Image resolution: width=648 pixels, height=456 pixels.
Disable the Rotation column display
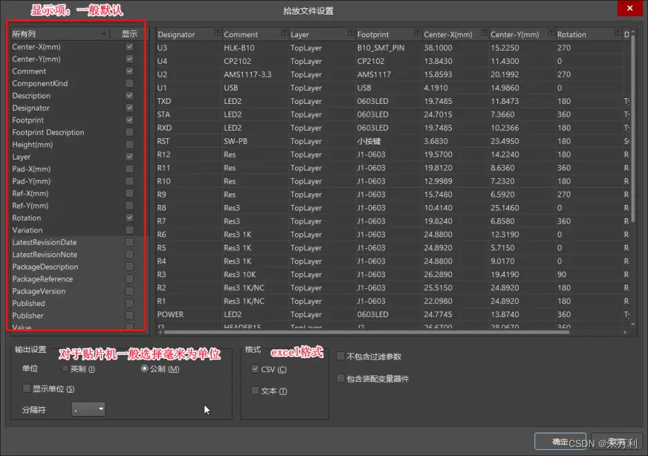coord(128,217)
